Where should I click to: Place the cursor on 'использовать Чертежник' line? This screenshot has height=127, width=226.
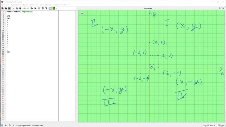click(x=19, y=12)
